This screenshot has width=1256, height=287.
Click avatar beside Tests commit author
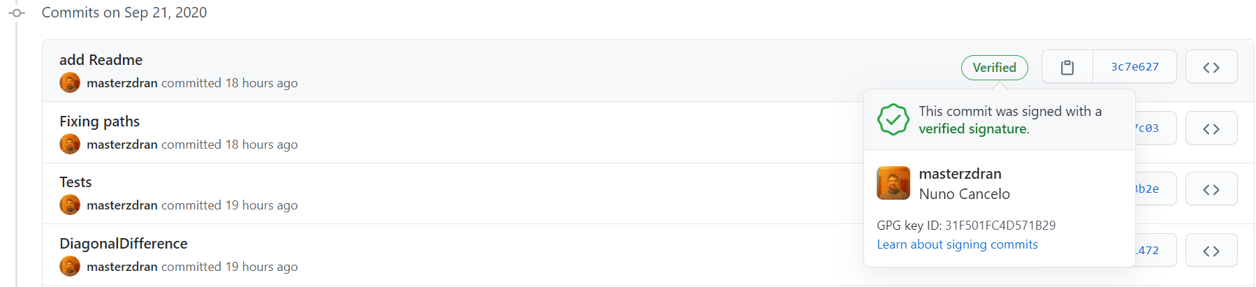click(x=70, y=205)
